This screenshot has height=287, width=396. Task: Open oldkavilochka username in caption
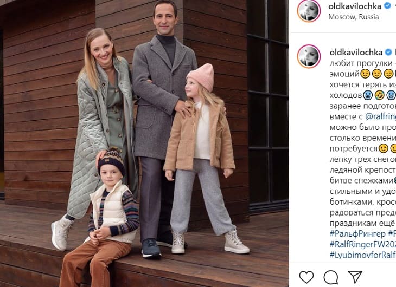pos(356,52)
